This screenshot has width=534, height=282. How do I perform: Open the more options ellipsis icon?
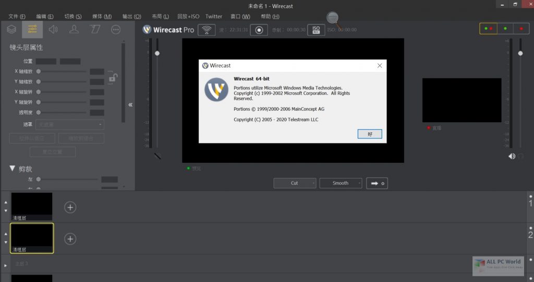[x=116, y=30]
